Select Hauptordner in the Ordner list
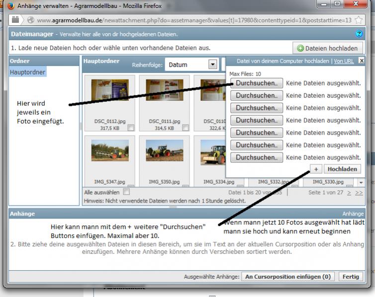375x297 pixels. (27, 72)
